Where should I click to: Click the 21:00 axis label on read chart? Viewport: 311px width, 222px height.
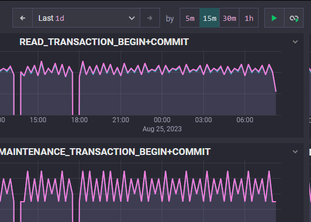coord(121,120)
